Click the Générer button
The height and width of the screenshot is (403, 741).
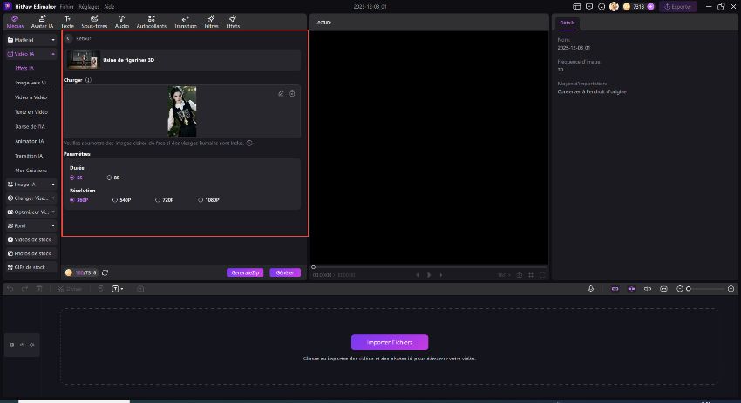284,272
